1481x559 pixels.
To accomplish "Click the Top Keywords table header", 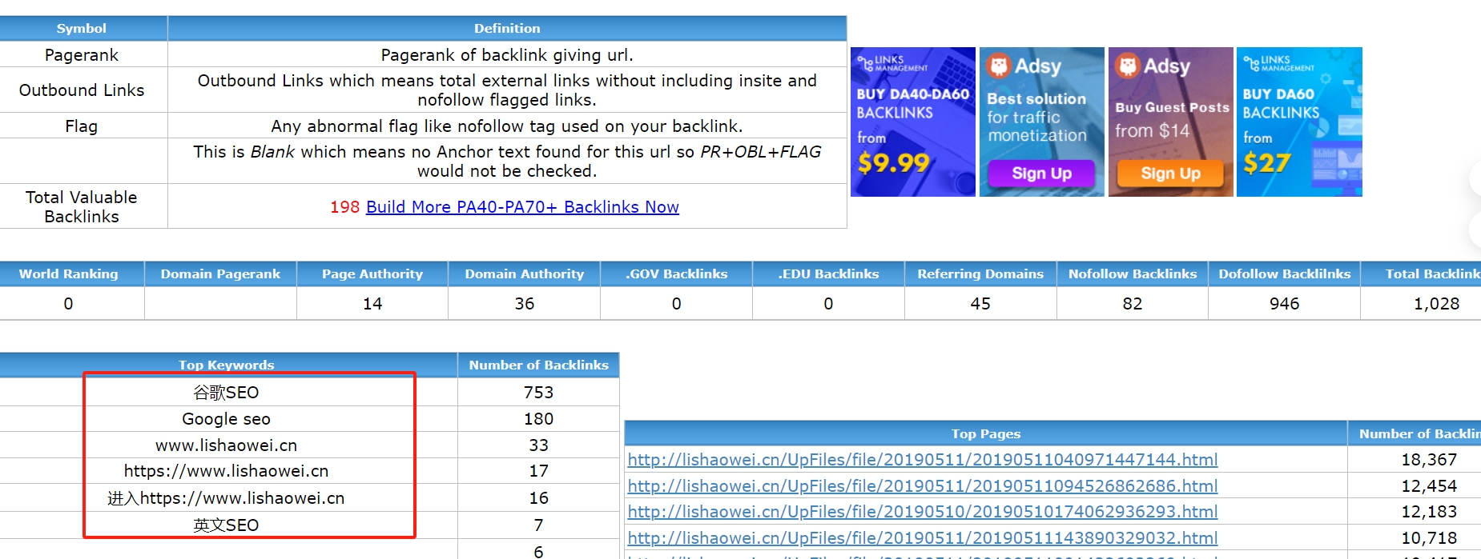I will pos(226,365).
